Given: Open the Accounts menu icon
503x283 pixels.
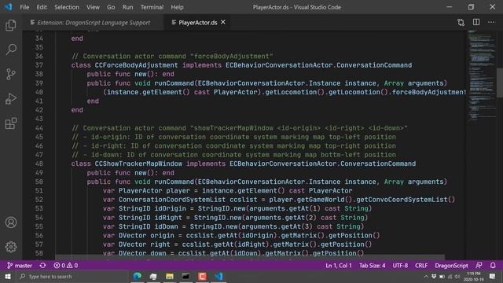Looking at the screenshot, I should pyautogui.click(x=11, y=222).
